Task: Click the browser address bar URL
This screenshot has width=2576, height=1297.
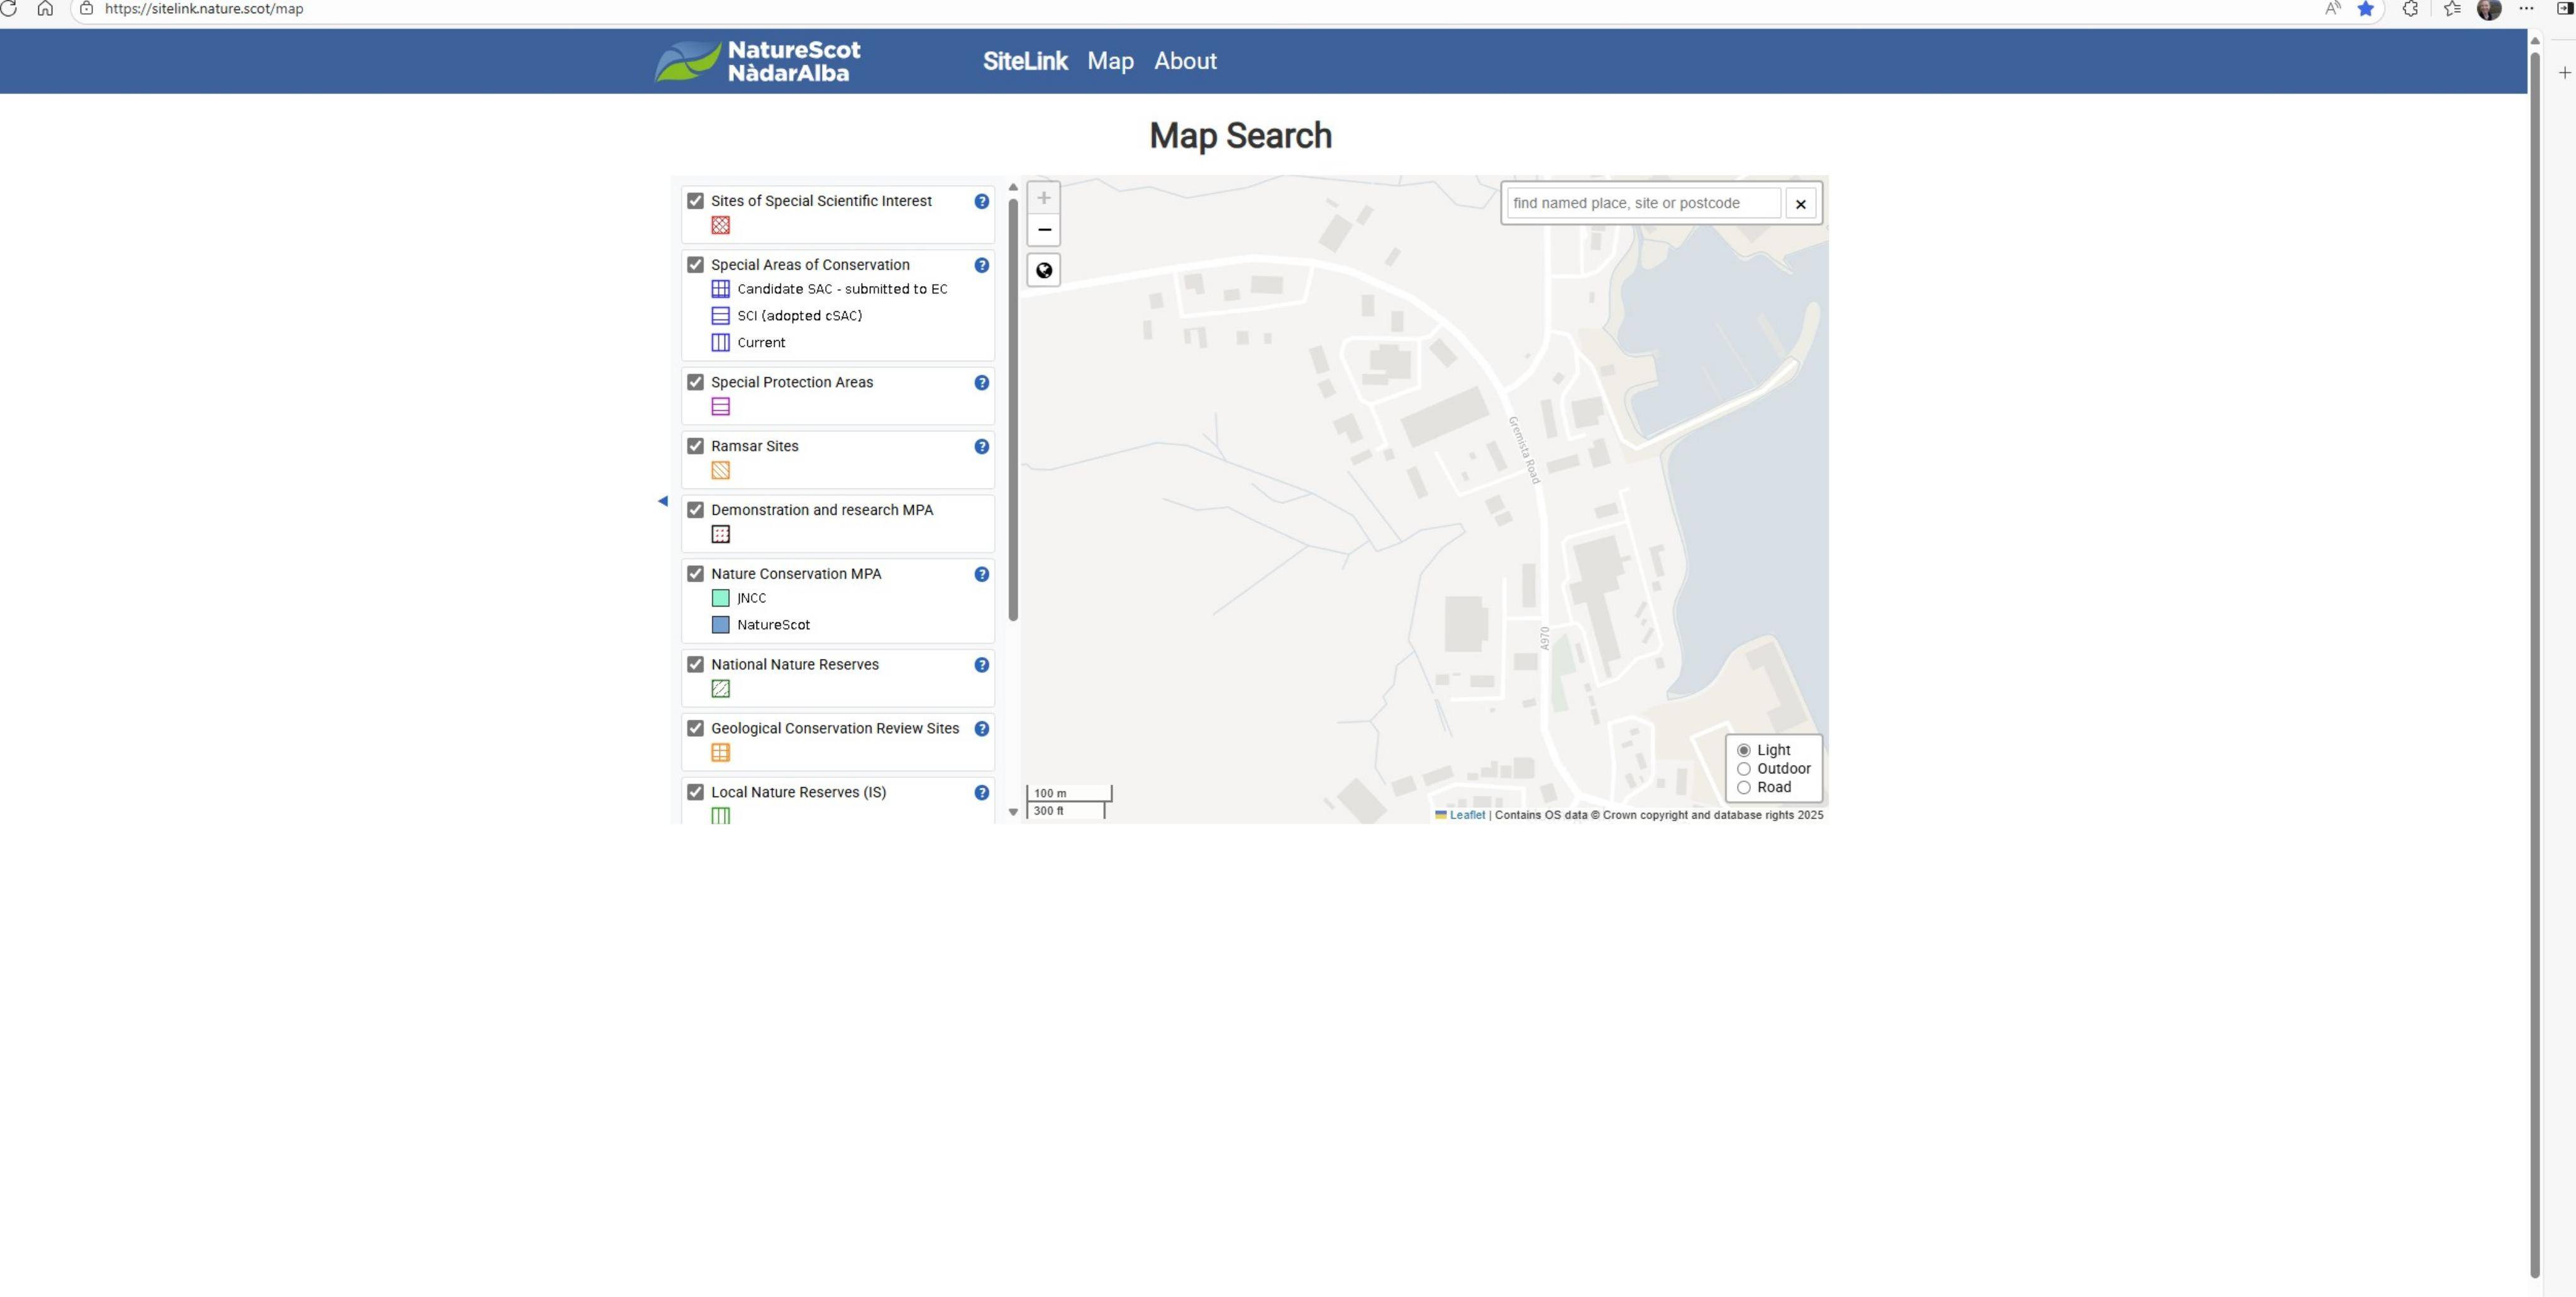Action: coord(204,9)
